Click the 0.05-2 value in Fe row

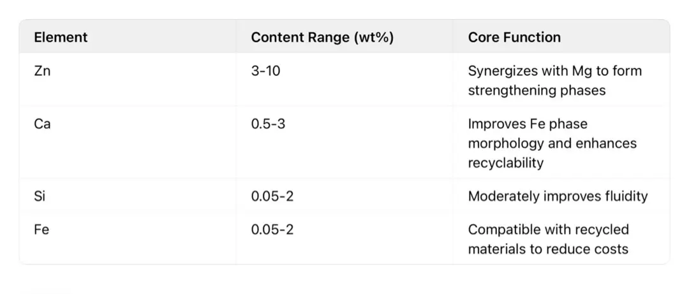point(272,230)
